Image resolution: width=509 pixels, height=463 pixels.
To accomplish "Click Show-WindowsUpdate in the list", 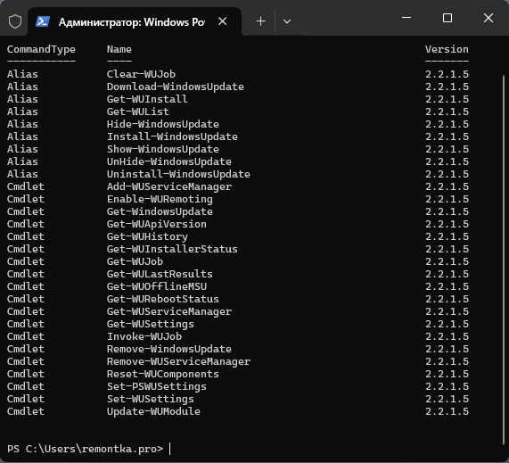I will coord(162,149).
